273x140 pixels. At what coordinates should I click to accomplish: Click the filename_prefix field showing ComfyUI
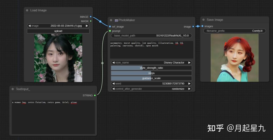tap(234, 31)
